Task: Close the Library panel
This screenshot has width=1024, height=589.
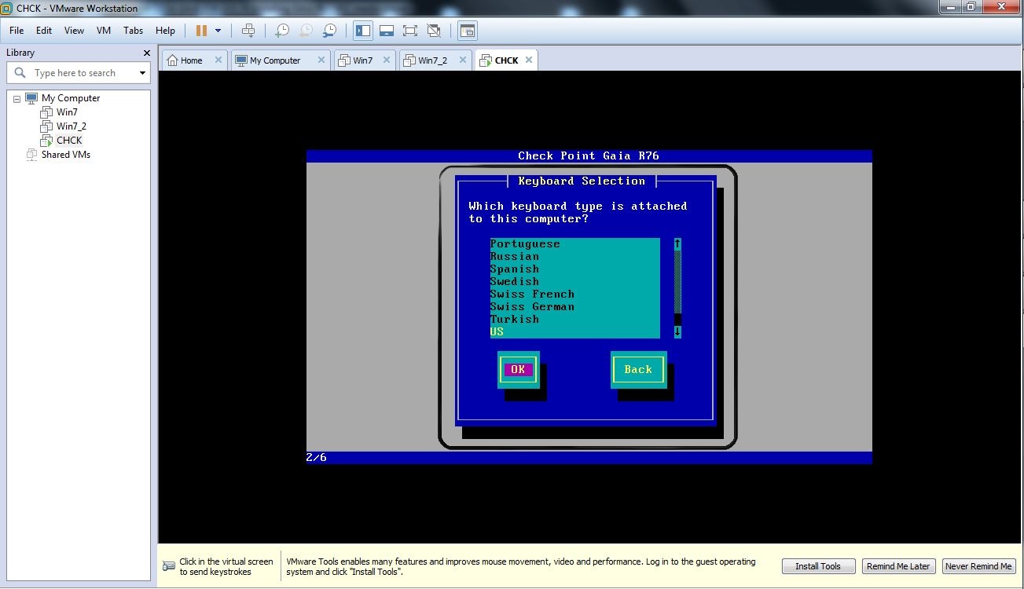Action: (146, 53)
